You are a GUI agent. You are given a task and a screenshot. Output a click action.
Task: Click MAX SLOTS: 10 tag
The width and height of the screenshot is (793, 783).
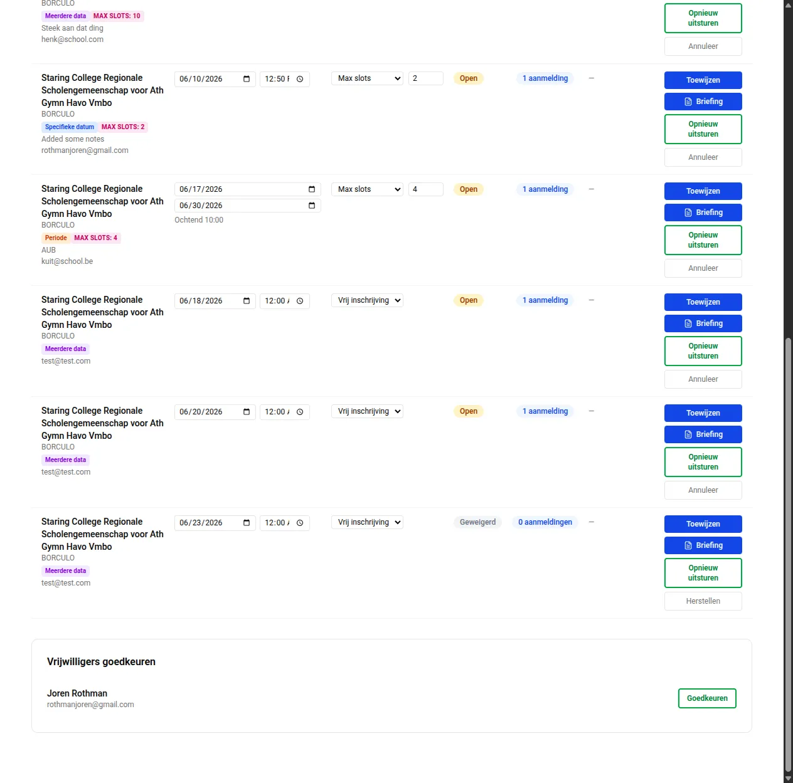[x=117, y=16]
